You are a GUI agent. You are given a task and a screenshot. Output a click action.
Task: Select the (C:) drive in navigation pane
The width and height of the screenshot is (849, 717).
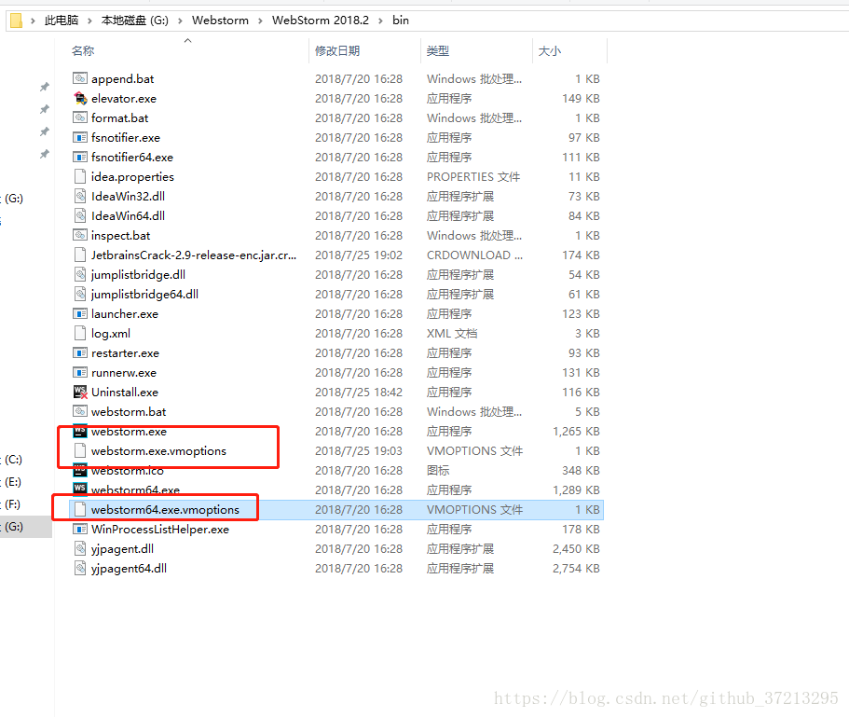(x=14, y=460)
